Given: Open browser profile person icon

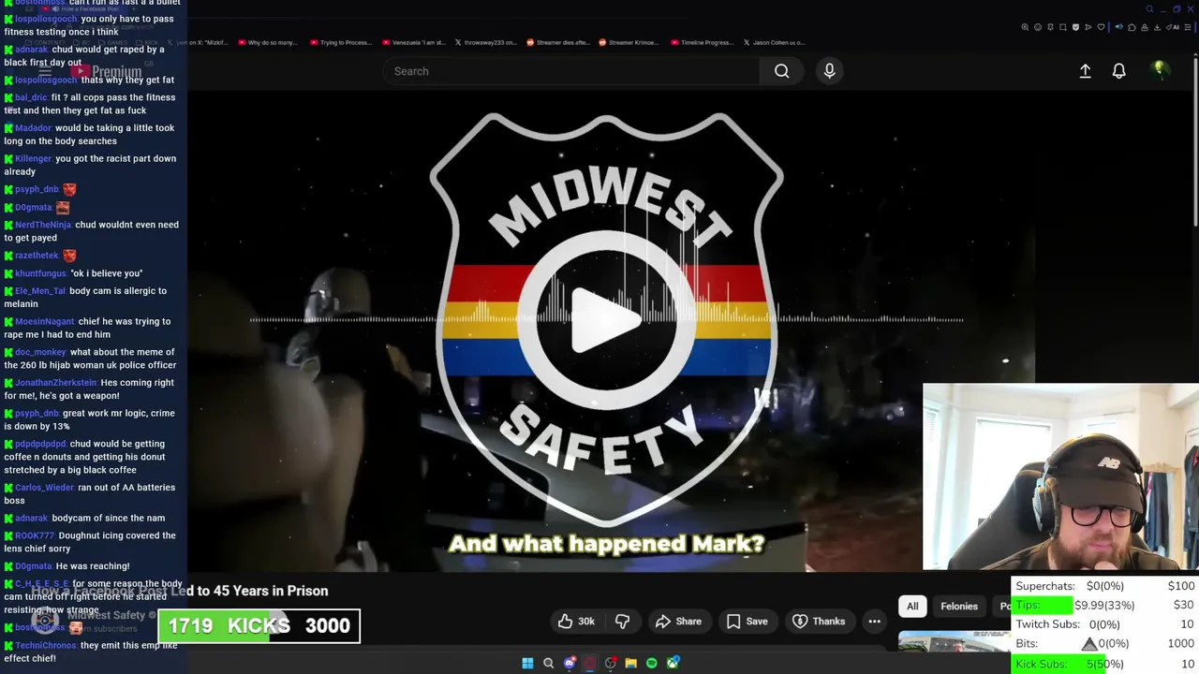Looking at the screenshot, I should coord(1145,27).
